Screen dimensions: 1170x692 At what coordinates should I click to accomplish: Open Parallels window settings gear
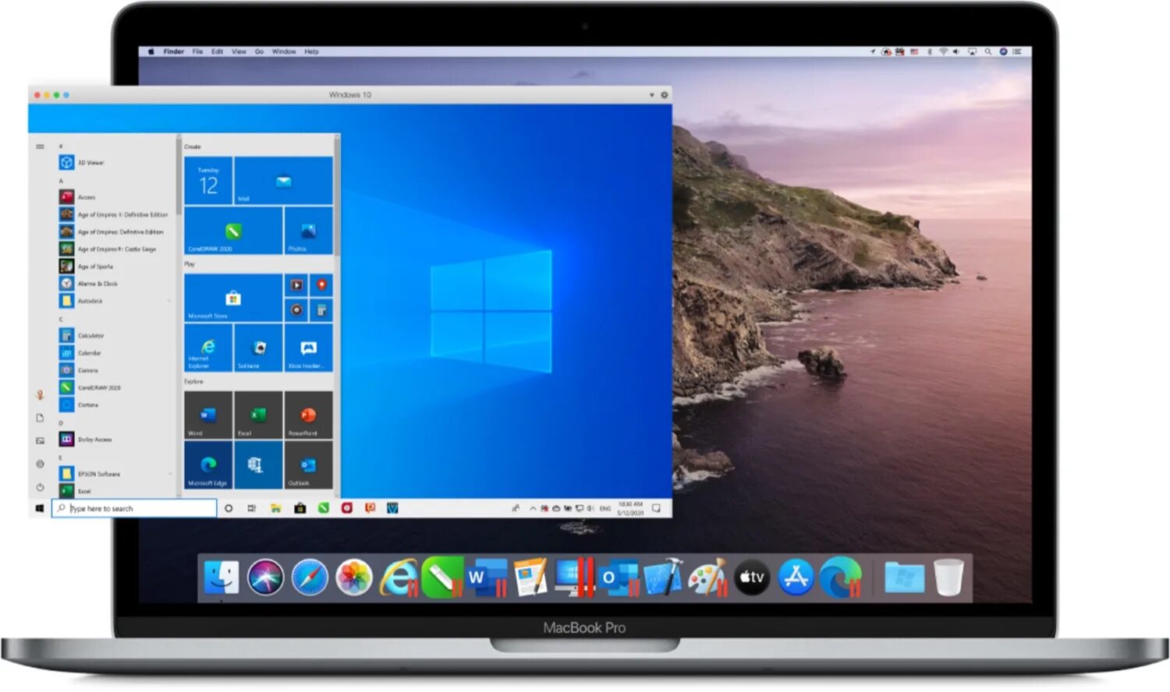click(x=665, y=95)
